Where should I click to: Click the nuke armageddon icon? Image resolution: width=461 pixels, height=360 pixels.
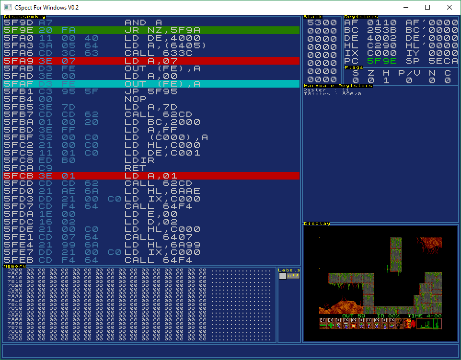click(406, 324)
